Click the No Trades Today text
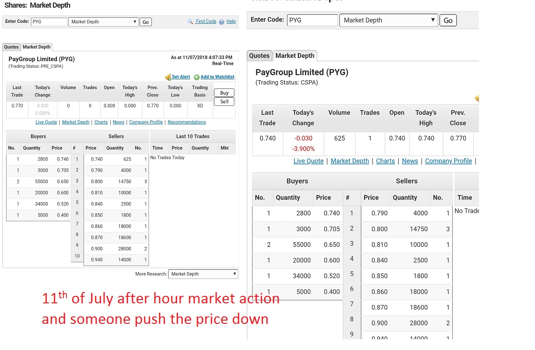This screenshot has width=535, height=350. click(x=167, y=158)
